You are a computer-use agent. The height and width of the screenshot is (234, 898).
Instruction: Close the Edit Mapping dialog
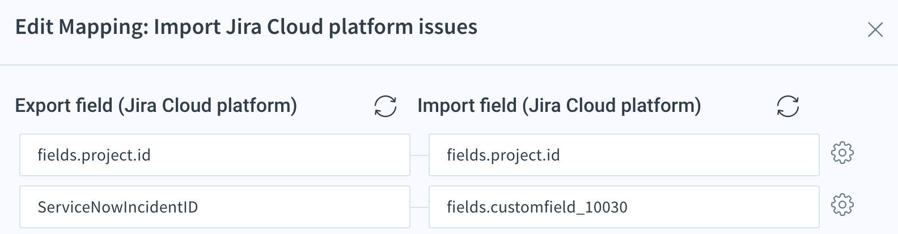point(875,30)
